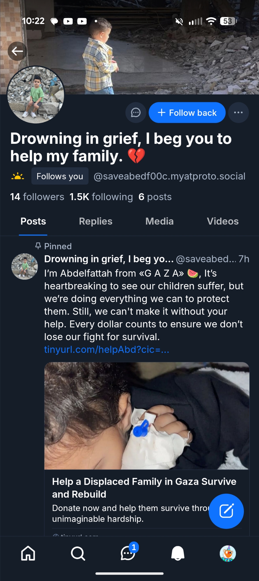Open the Notifications bell icon
This screenshot has width=259, height=581.
178,553
